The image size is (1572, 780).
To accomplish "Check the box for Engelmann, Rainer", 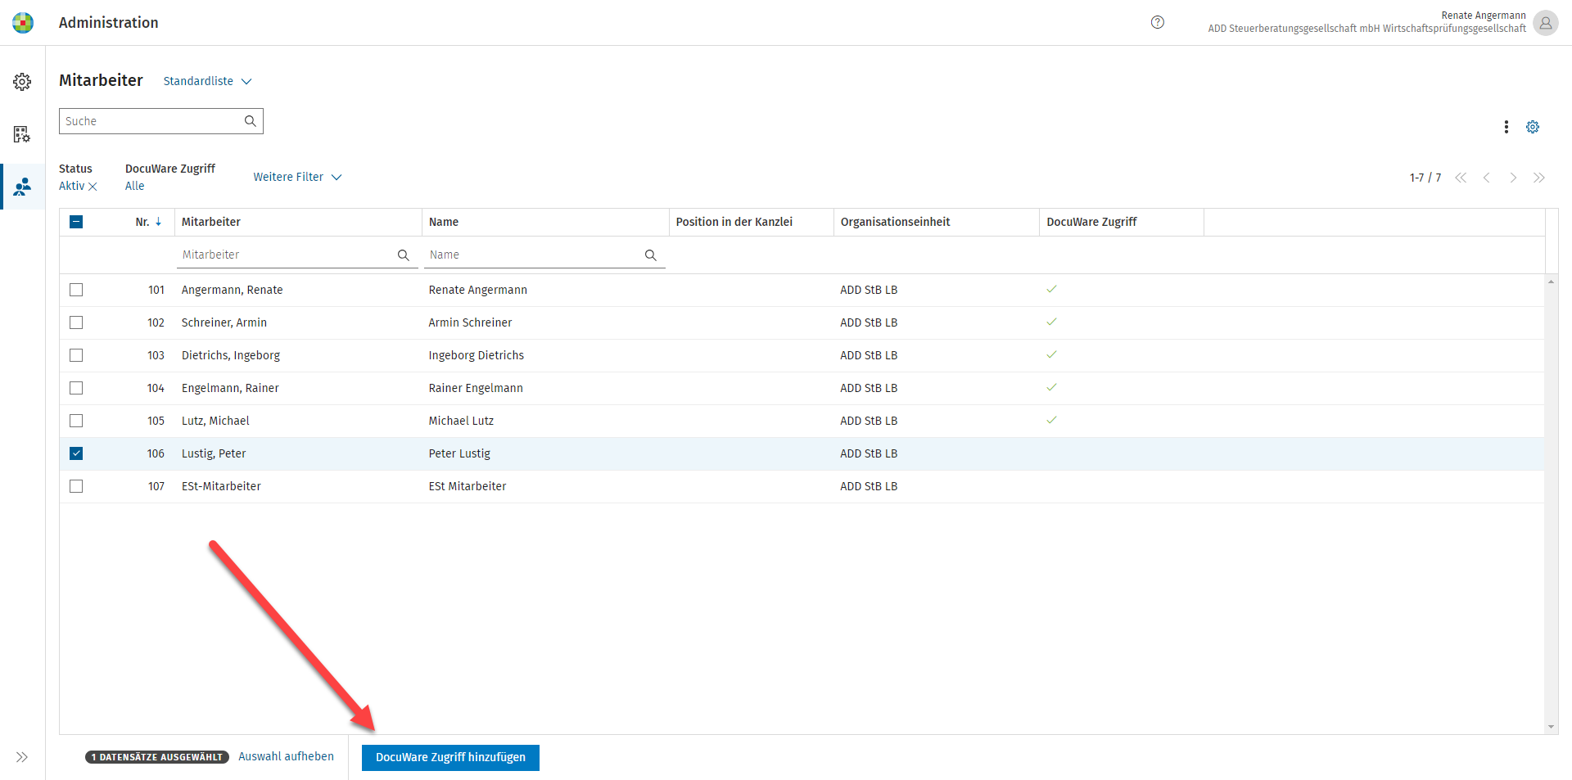I will (76, 388).
